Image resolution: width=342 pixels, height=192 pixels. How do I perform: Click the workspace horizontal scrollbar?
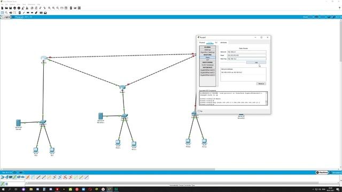108,169
